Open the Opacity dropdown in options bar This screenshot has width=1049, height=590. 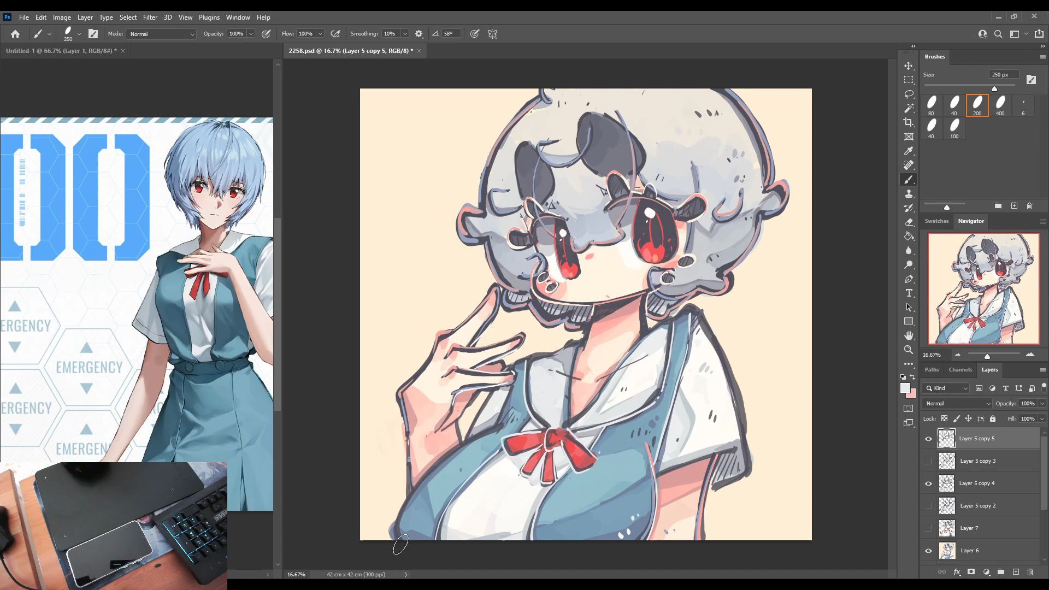pyautogui.click(x=251, y=34)
